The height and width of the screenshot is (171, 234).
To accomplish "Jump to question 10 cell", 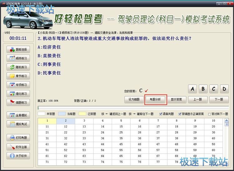I will tap(213, 121).
